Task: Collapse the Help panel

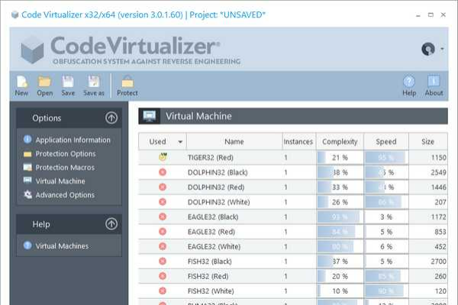Action: 111,224
